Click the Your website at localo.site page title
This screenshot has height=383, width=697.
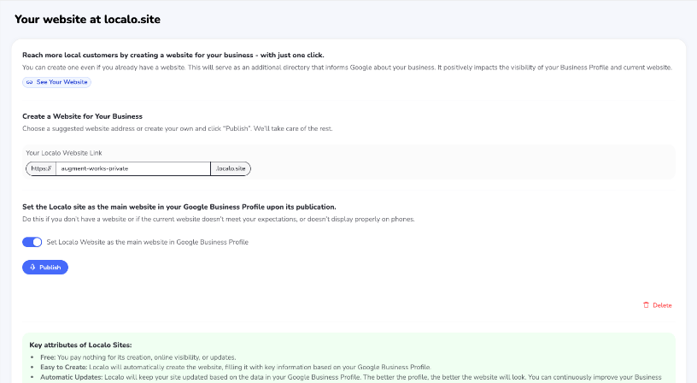pyautogui.click(x=87, y=19)
